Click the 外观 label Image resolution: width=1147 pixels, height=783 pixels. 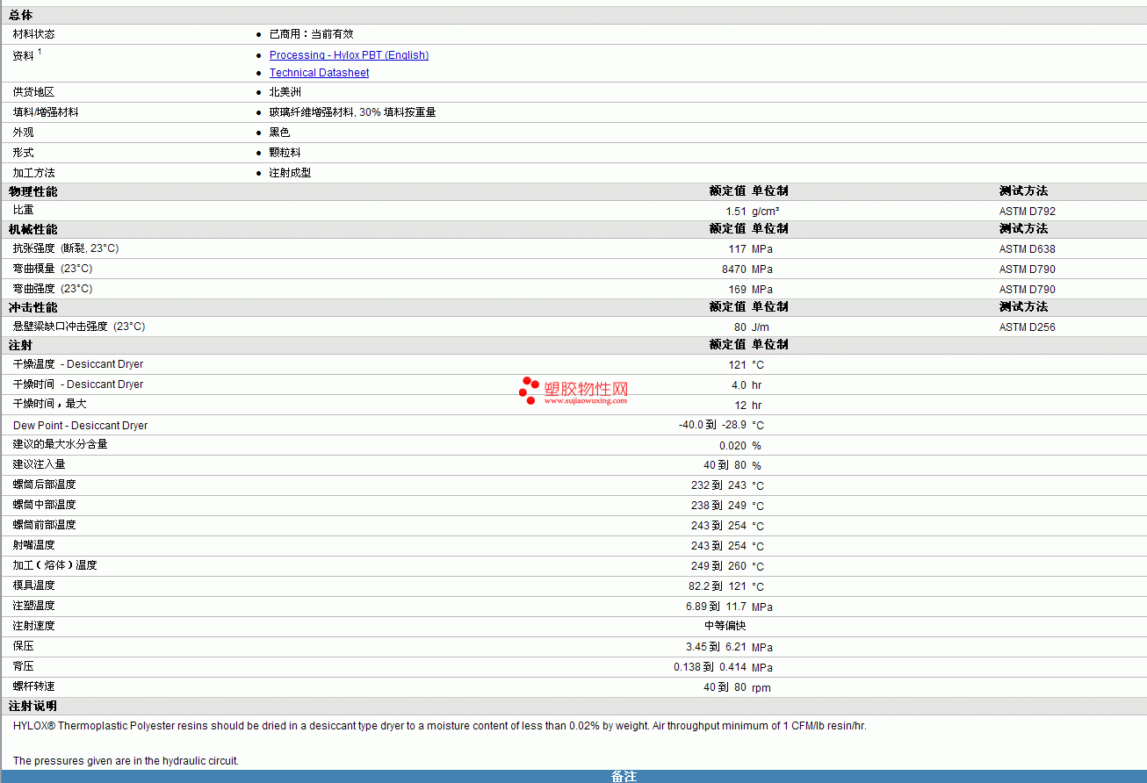tap(24, 133)
